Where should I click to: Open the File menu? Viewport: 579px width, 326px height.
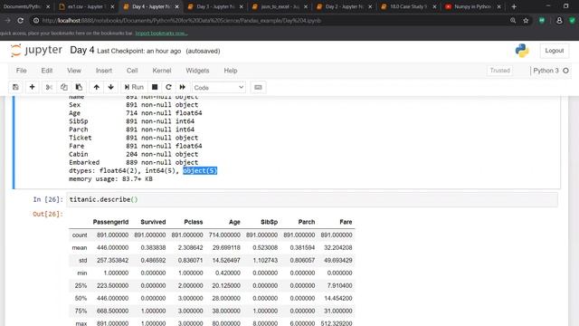point(21,71)
